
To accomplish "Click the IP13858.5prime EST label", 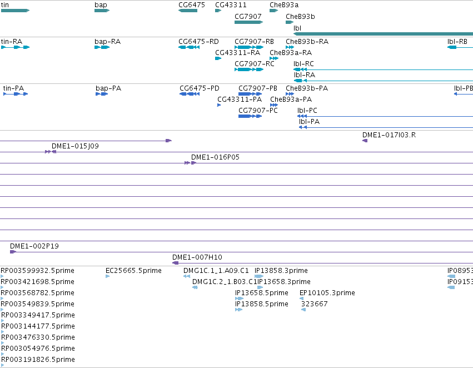I will click(x=262, y=305).
